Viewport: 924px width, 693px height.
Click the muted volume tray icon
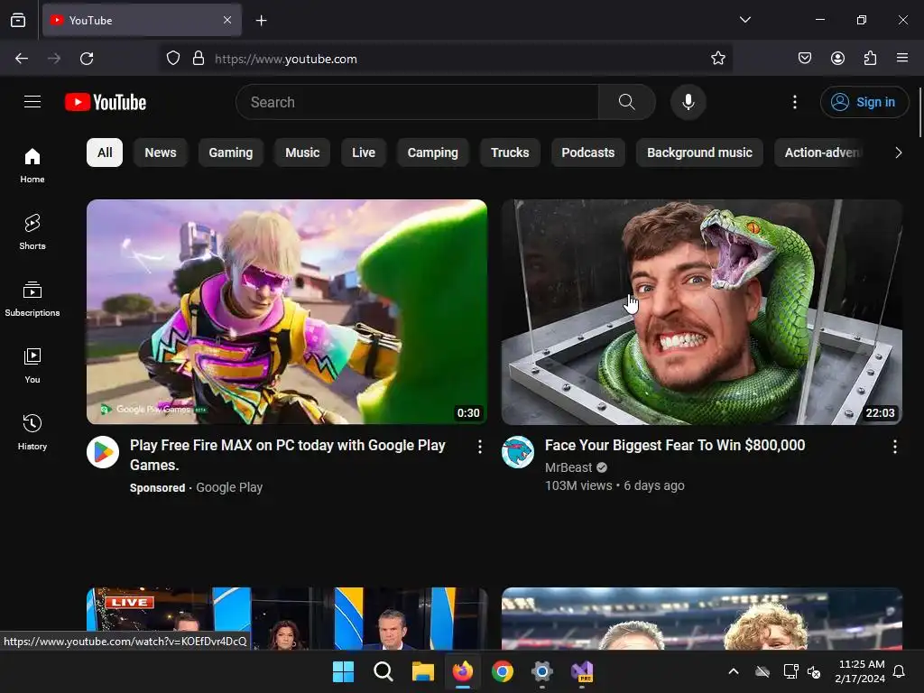814,671
